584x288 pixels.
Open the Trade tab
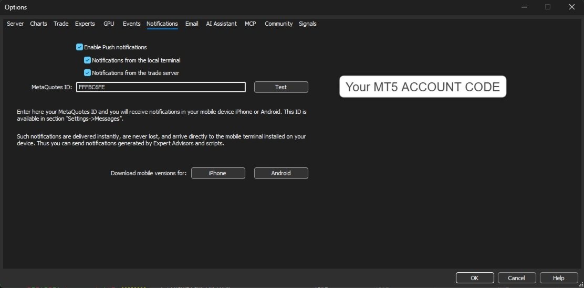tap(61, 24)
